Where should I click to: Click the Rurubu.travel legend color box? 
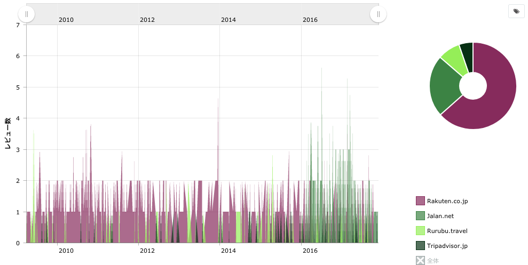[420, 231]
